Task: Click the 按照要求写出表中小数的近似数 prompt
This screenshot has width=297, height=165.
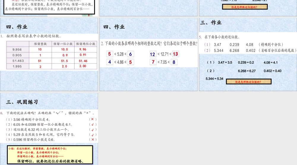Action: (x=34, y=36)
